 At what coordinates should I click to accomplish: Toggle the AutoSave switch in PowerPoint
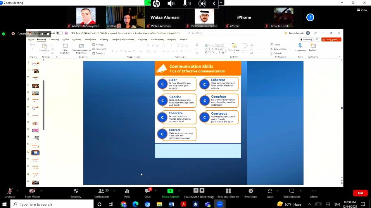59,33
